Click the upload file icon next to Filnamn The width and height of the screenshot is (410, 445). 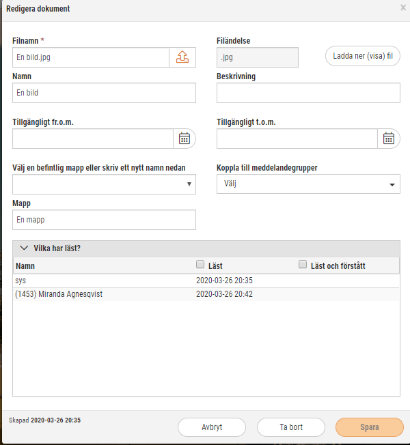(182, 57)
